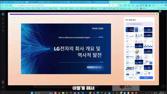Screen dimensions: 167x94
Task: Select slide thumbnail number 2
Action: coord(139,30)
